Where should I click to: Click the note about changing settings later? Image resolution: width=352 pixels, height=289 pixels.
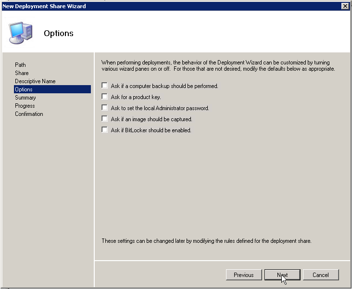point(206,241)
